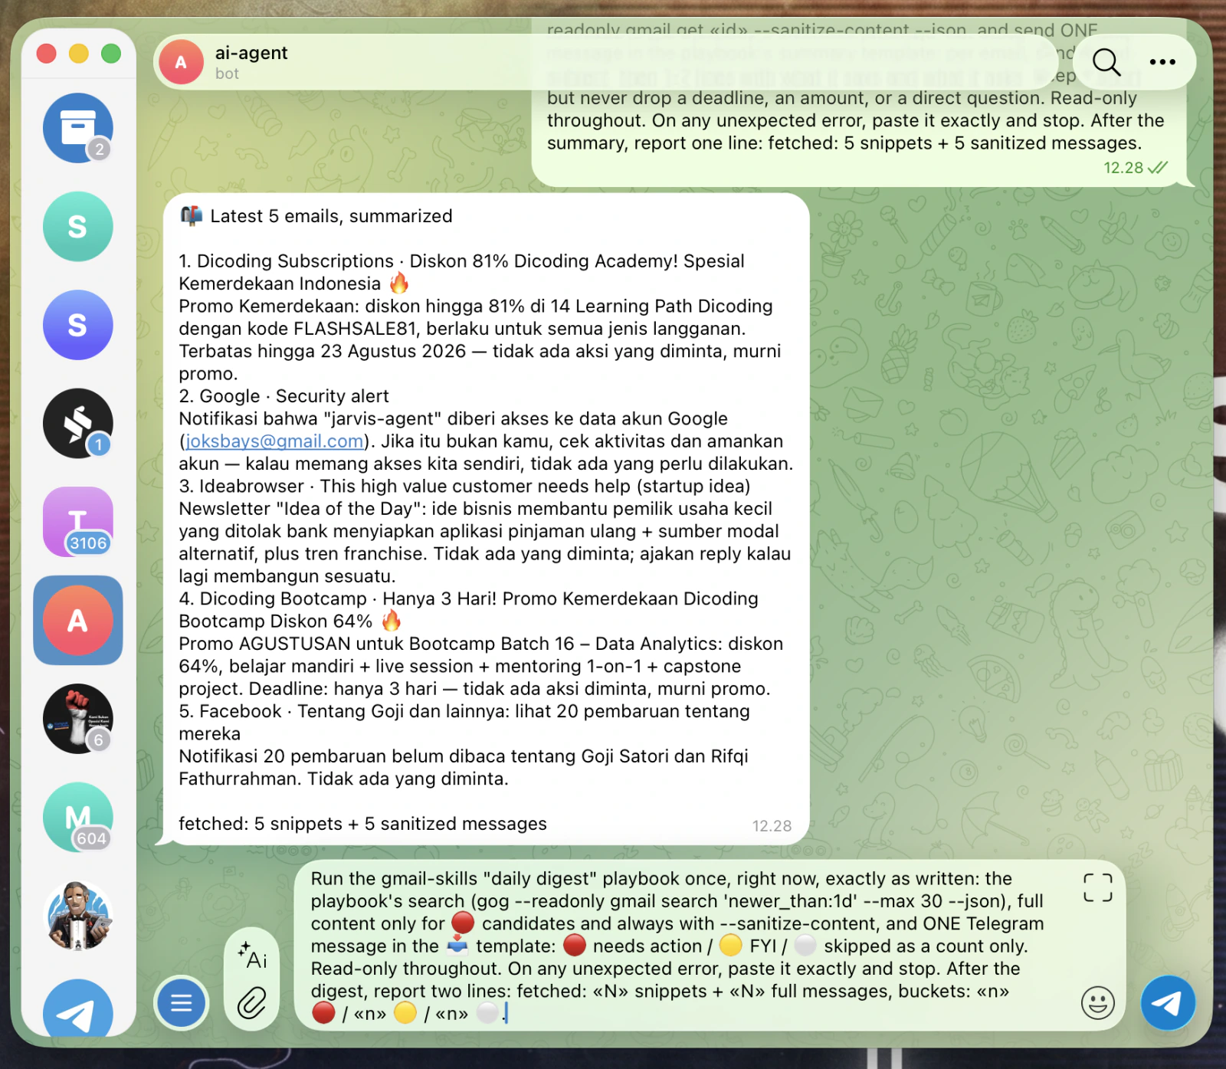The image size is (1226, 1069).
Task: Click the ai-agent header avatar
Action: (181, 62)
